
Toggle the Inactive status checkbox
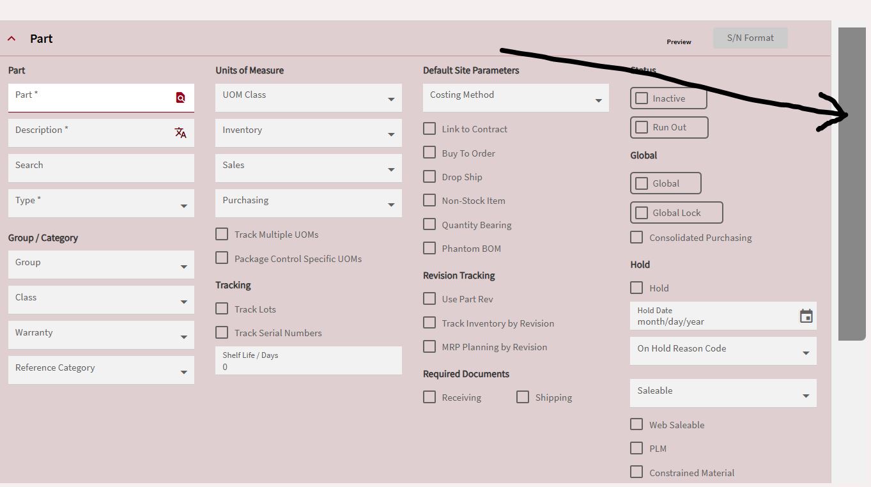pos(642,98)
